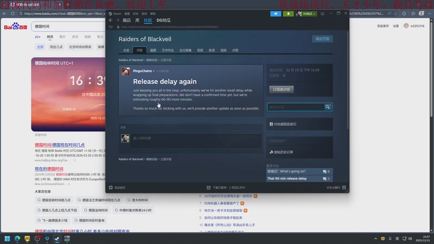Expand PinguChainz author dropdown arrow

[154, 71]
